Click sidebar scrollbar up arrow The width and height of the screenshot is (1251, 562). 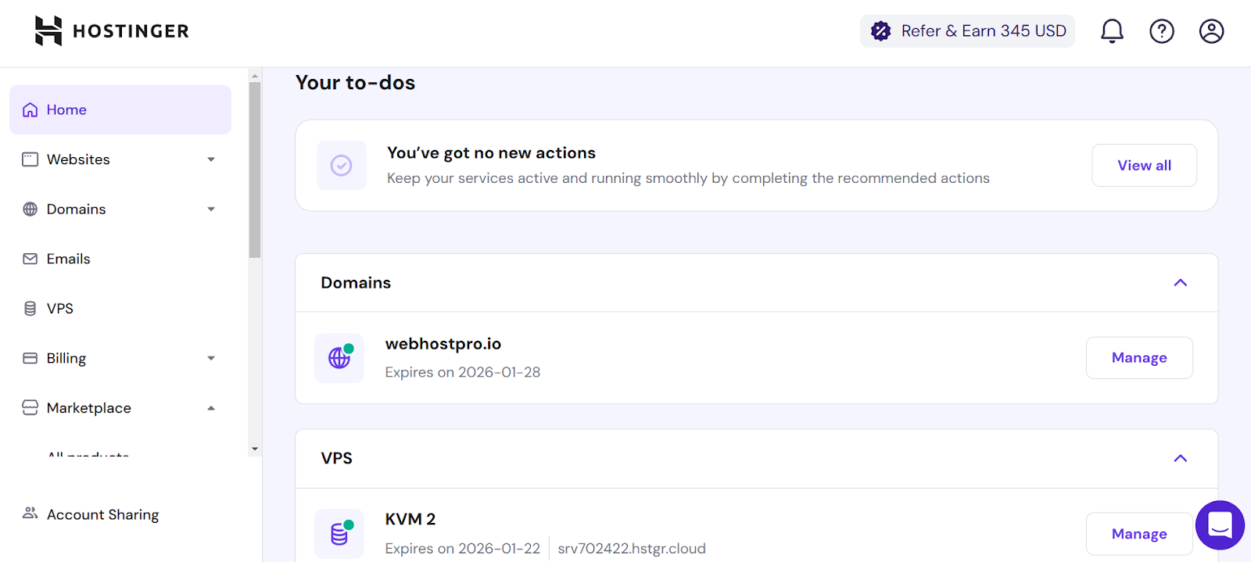pyautogui.click(x=255, y=76)
